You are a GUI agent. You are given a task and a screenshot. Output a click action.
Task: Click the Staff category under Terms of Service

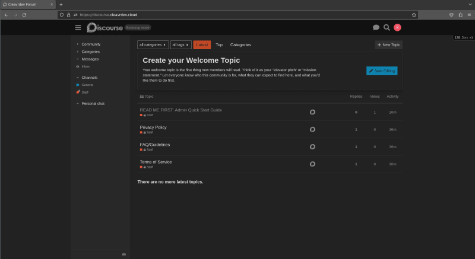click(147, 167)
